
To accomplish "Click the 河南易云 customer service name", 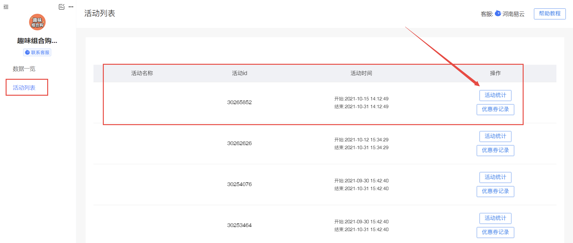I will pyautogui.click(x=513, y=14).
